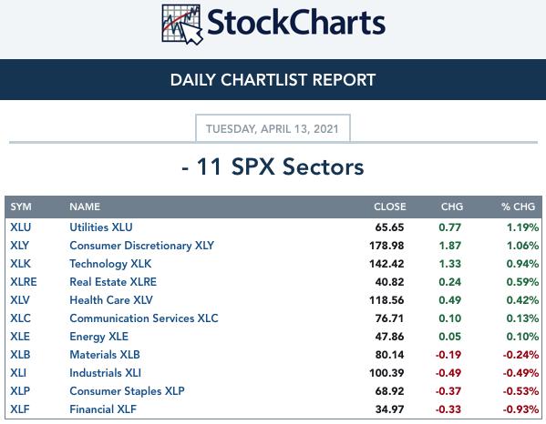Click the % CHG column header
Viewport: 546px width, 424px height.
(518, 207)
